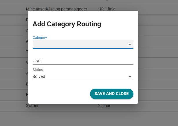This screenshot has width=178, height=126.
Task: Click the HR-1.linje cell in the table
Action: 107,9
